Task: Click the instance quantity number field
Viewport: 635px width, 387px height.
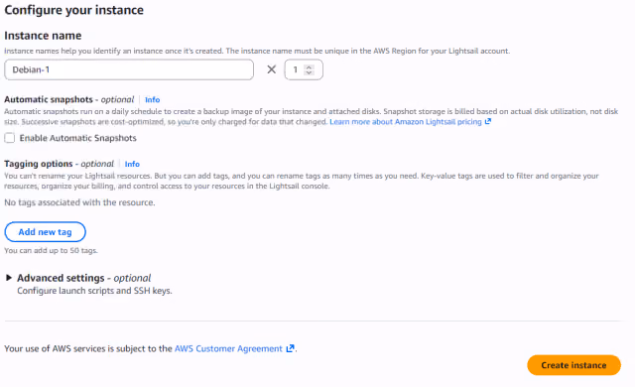Action: coord(304,69)
